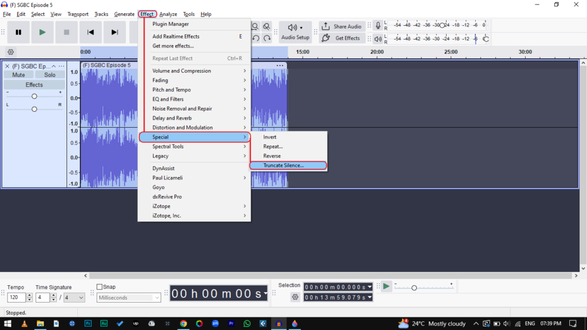This screenshot has width=587, height=330.
Task: Click the timeline options gear icon
Action: click(10, 52)
